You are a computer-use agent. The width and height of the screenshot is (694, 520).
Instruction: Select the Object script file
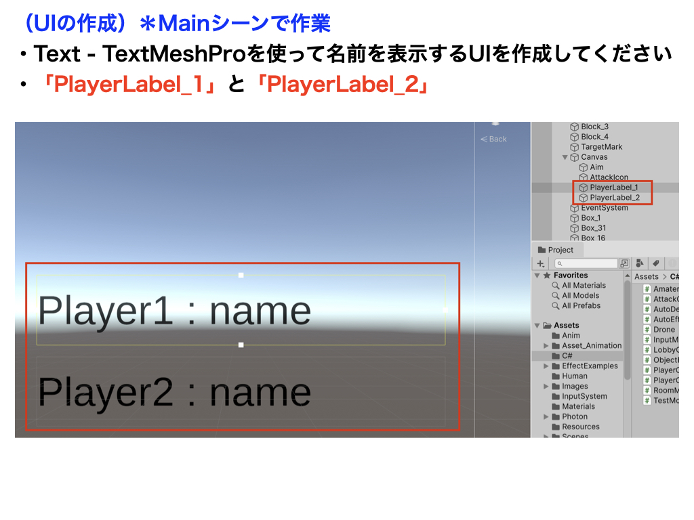pyautogui.click(x=661, y=360)
